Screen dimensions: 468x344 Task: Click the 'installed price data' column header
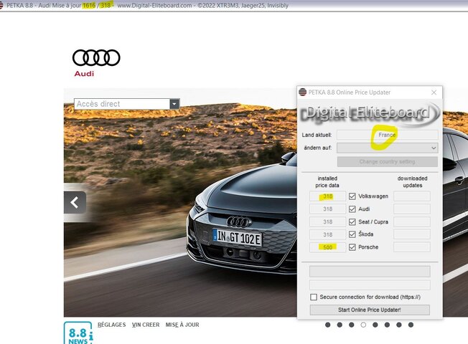(x=327, y=182)
